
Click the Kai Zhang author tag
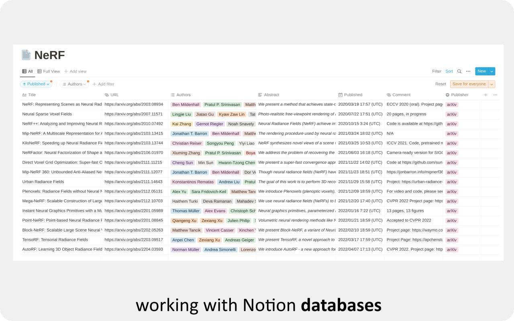[182, 124]
